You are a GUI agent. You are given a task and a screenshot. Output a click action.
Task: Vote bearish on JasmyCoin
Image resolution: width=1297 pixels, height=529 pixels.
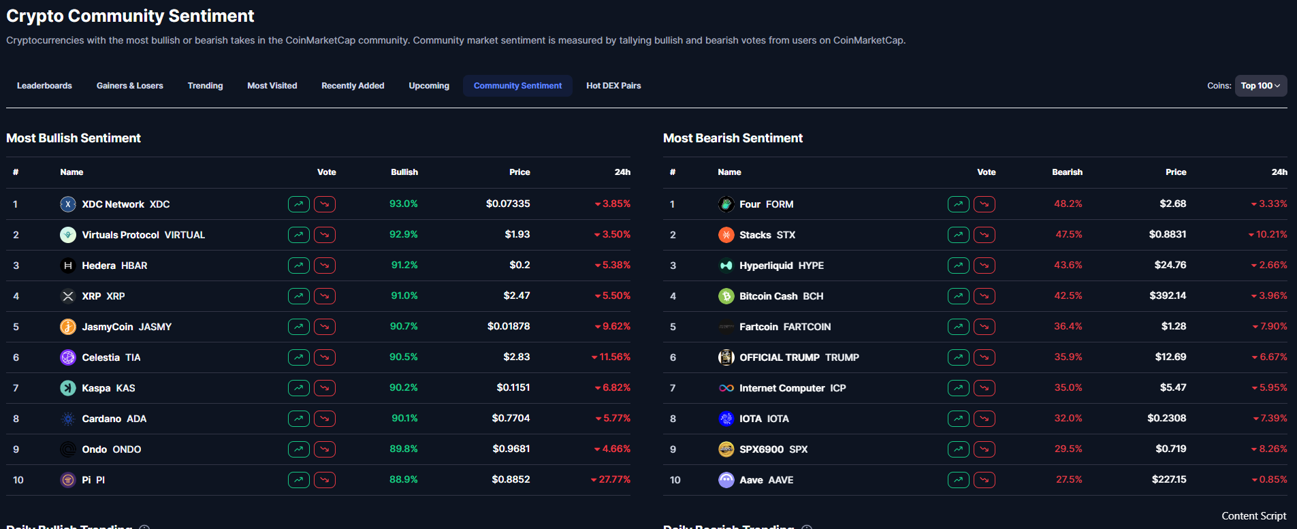(x=325, y=327)
